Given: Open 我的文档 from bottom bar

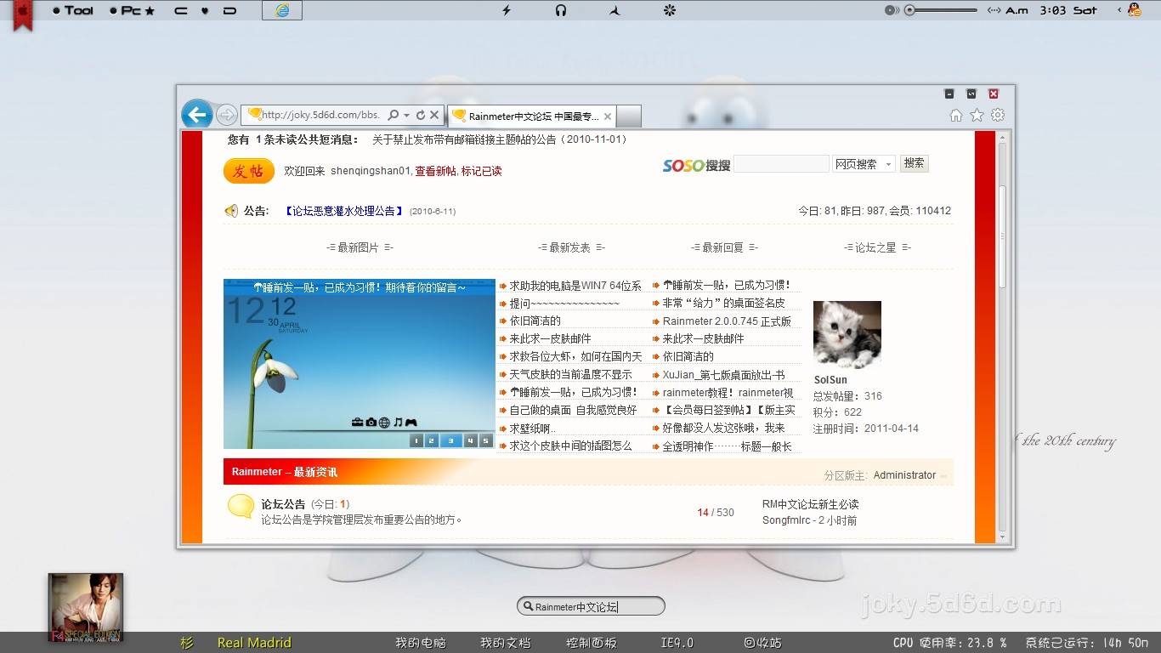Looking at the screenshot, I should (505, 643).
